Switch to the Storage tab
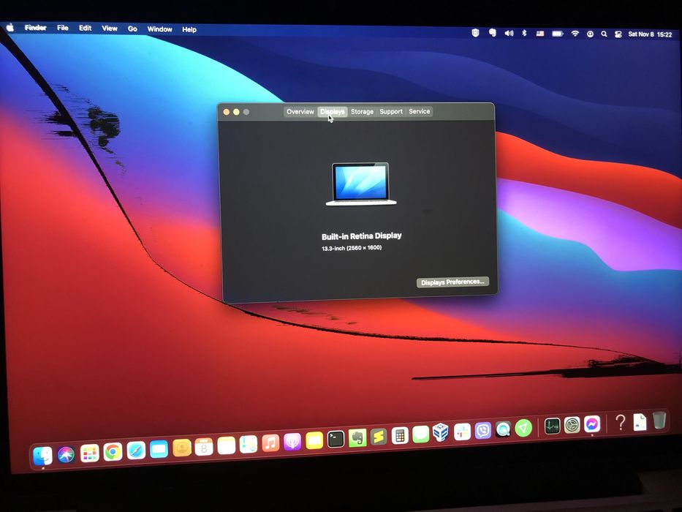This screenshot has height=512, width=682. pyautogui.click(x=363, y=111)
